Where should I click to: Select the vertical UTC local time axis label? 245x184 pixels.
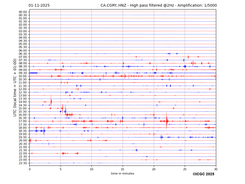point(15,87)
